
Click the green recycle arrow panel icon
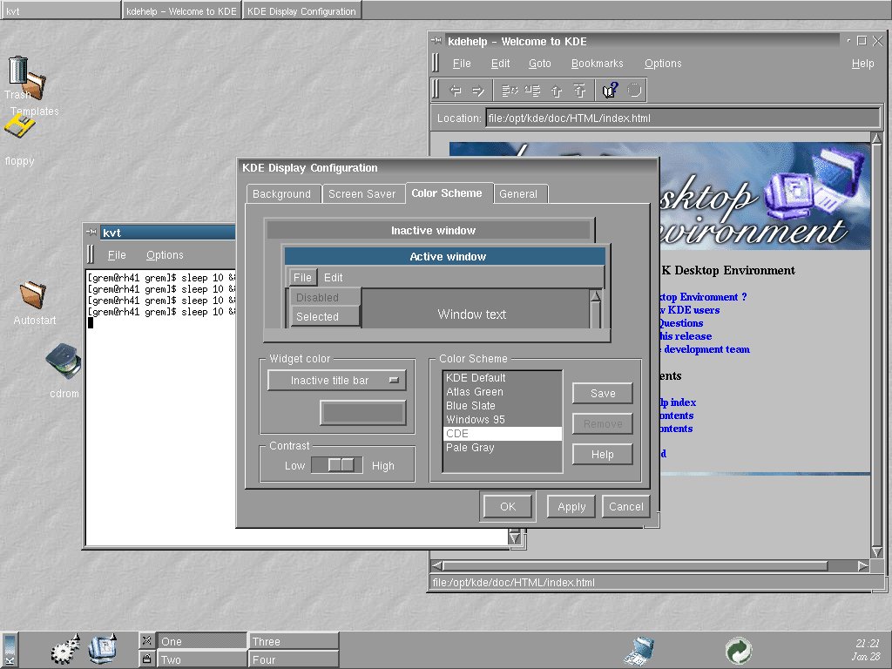(x=739, y=650)
